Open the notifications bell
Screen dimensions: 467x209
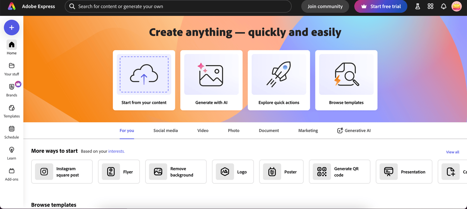[444, 6]
